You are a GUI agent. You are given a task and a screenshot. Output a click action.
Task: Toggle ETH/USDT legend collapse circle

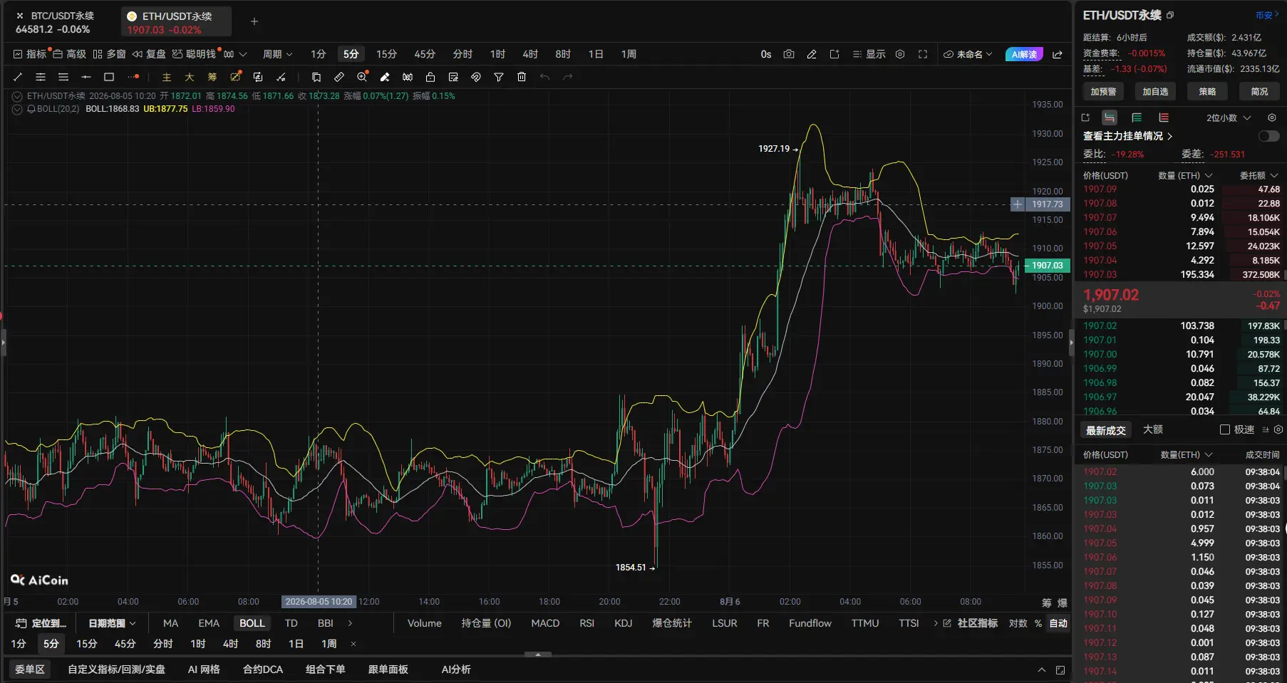17,96
